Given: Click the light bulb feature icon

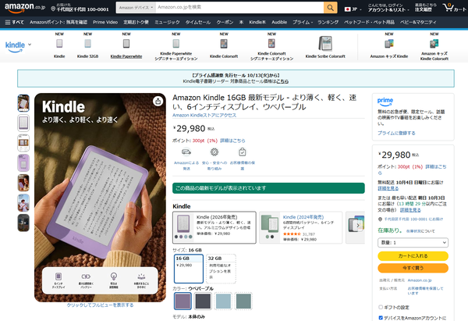Looking at the screenshot, I should pos(114,276).
